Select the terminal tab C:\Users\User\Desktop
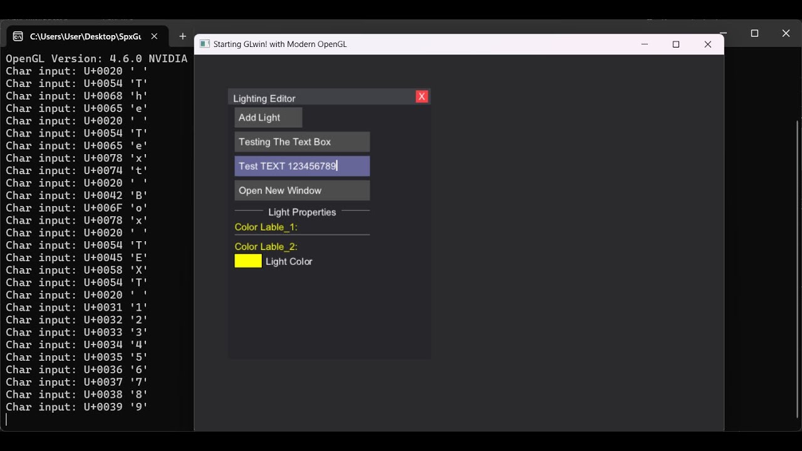 tap(86, 36)
